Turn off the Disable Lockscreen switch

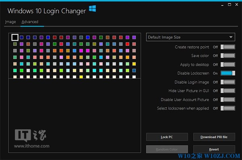point(228,73)
